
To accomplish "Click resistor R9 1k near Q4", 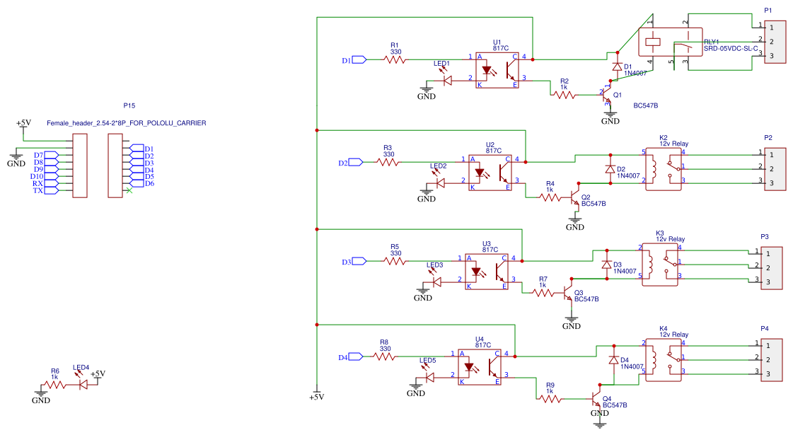I will [x=550, y=399].
